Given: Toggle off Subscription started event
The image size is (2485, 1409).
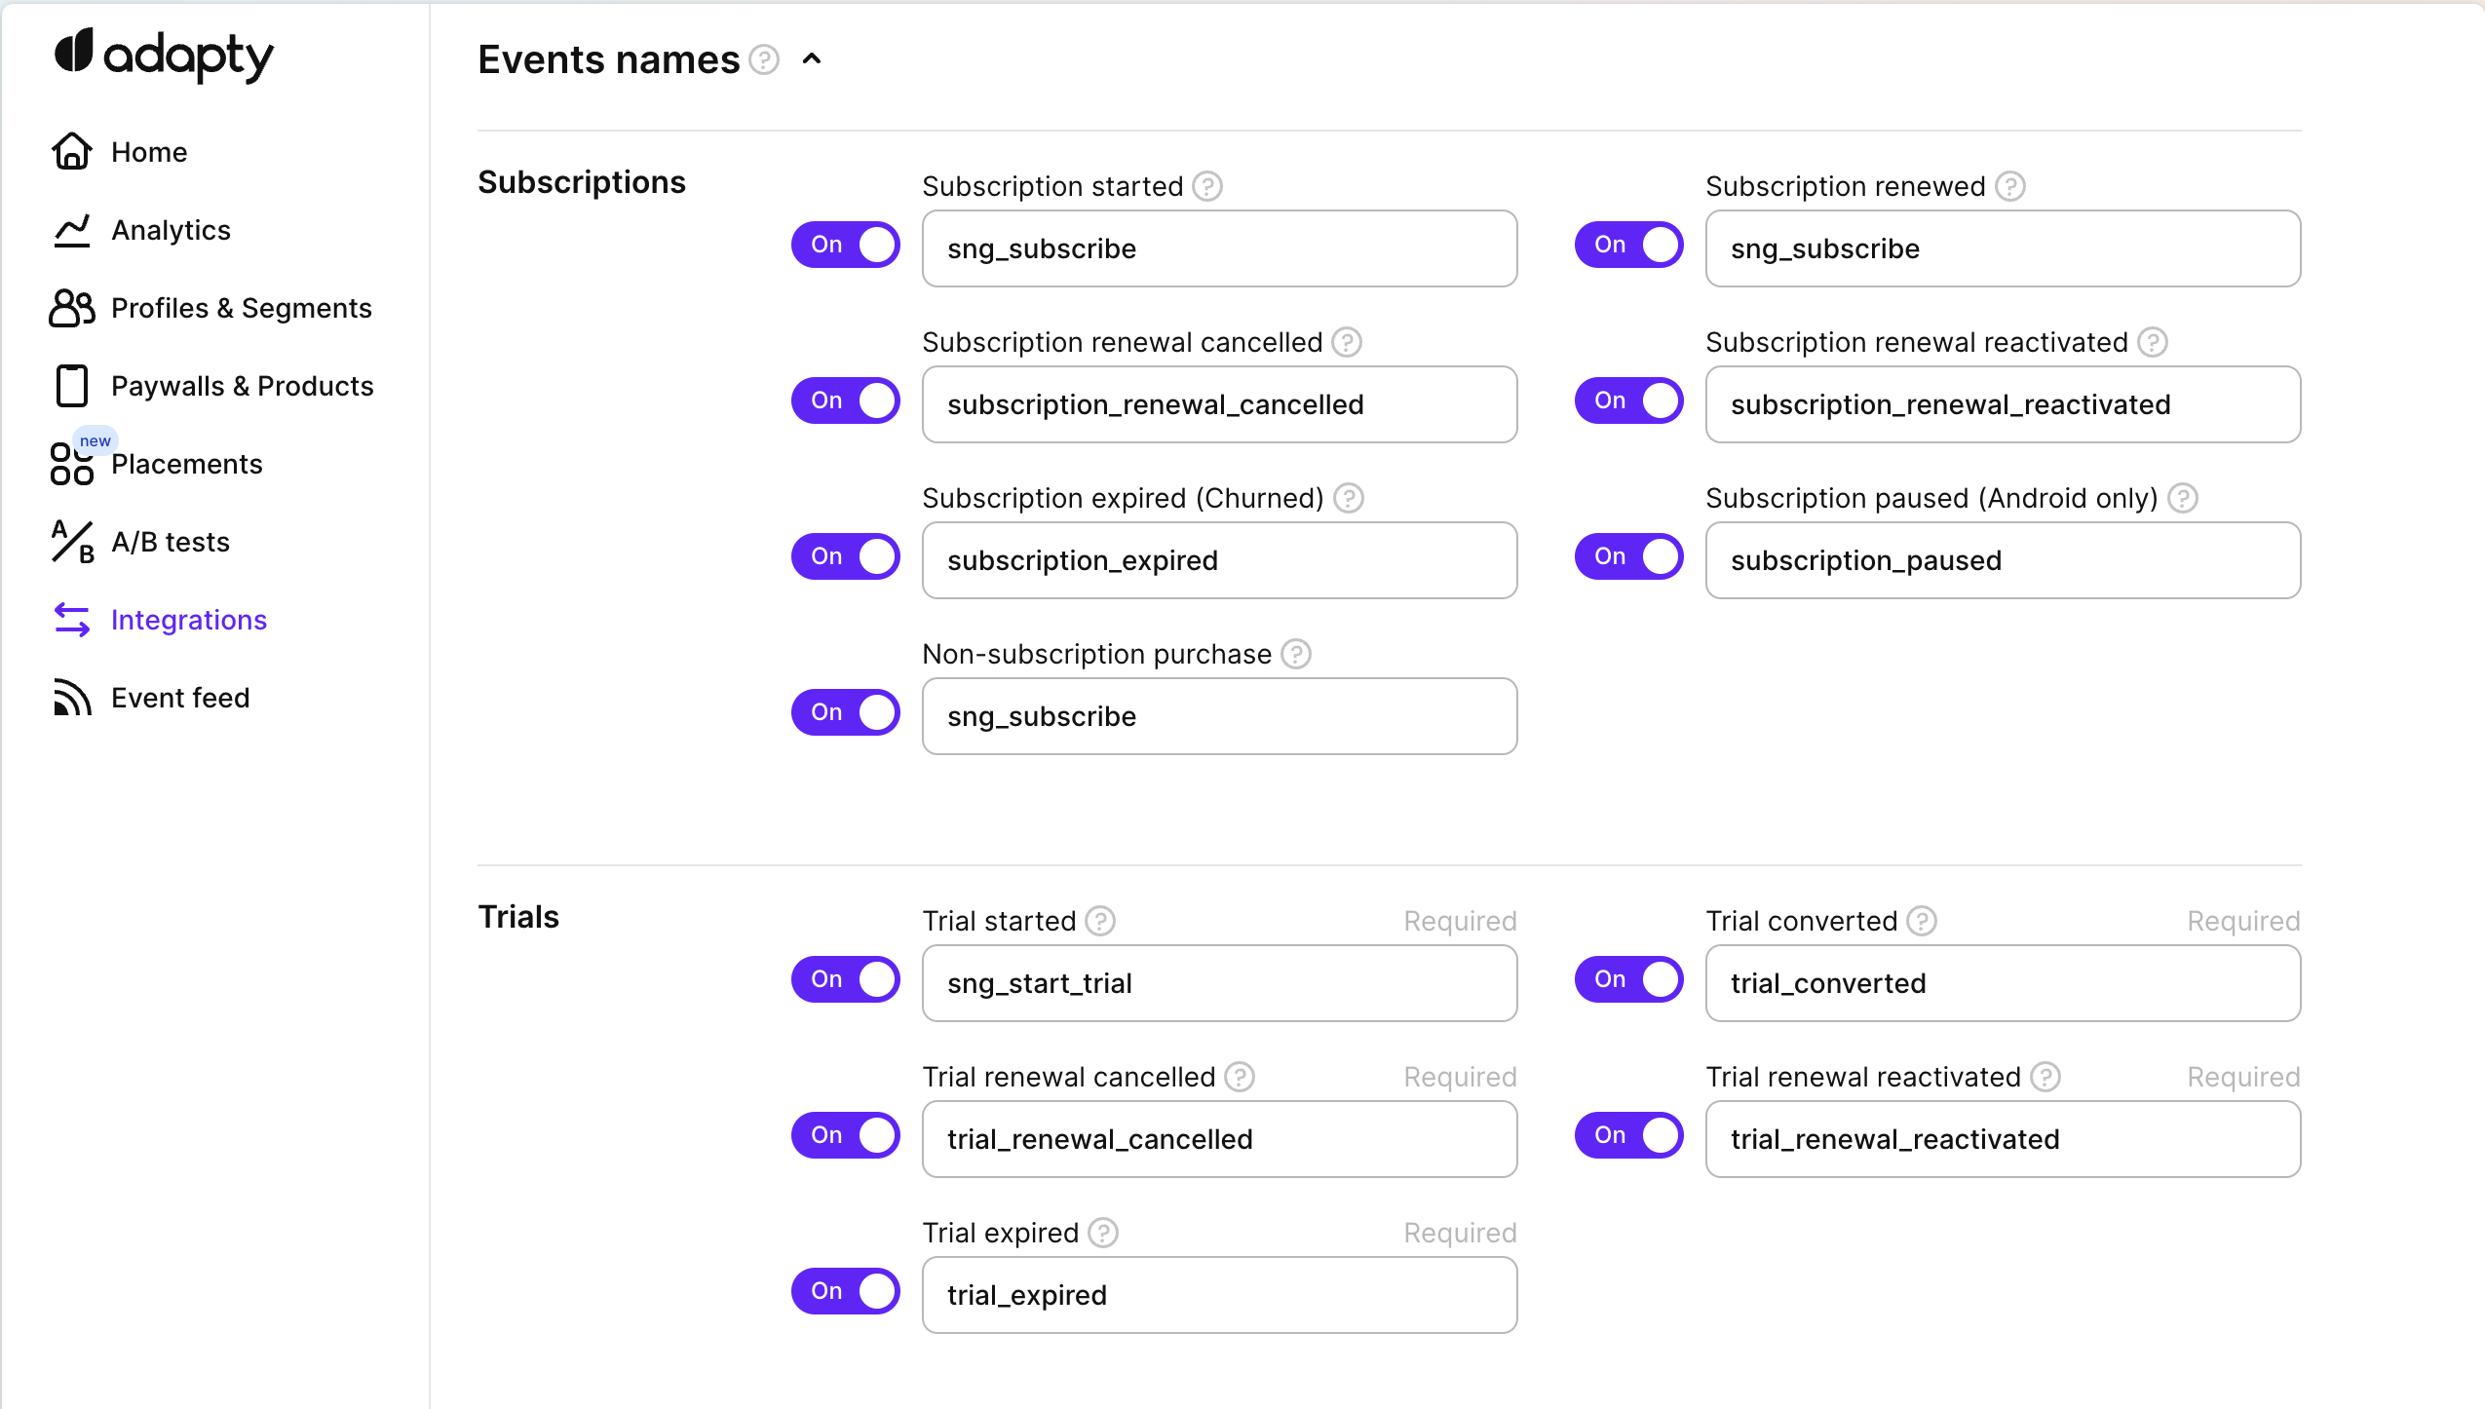Looking at the screenshot, I should pos(845,245).
